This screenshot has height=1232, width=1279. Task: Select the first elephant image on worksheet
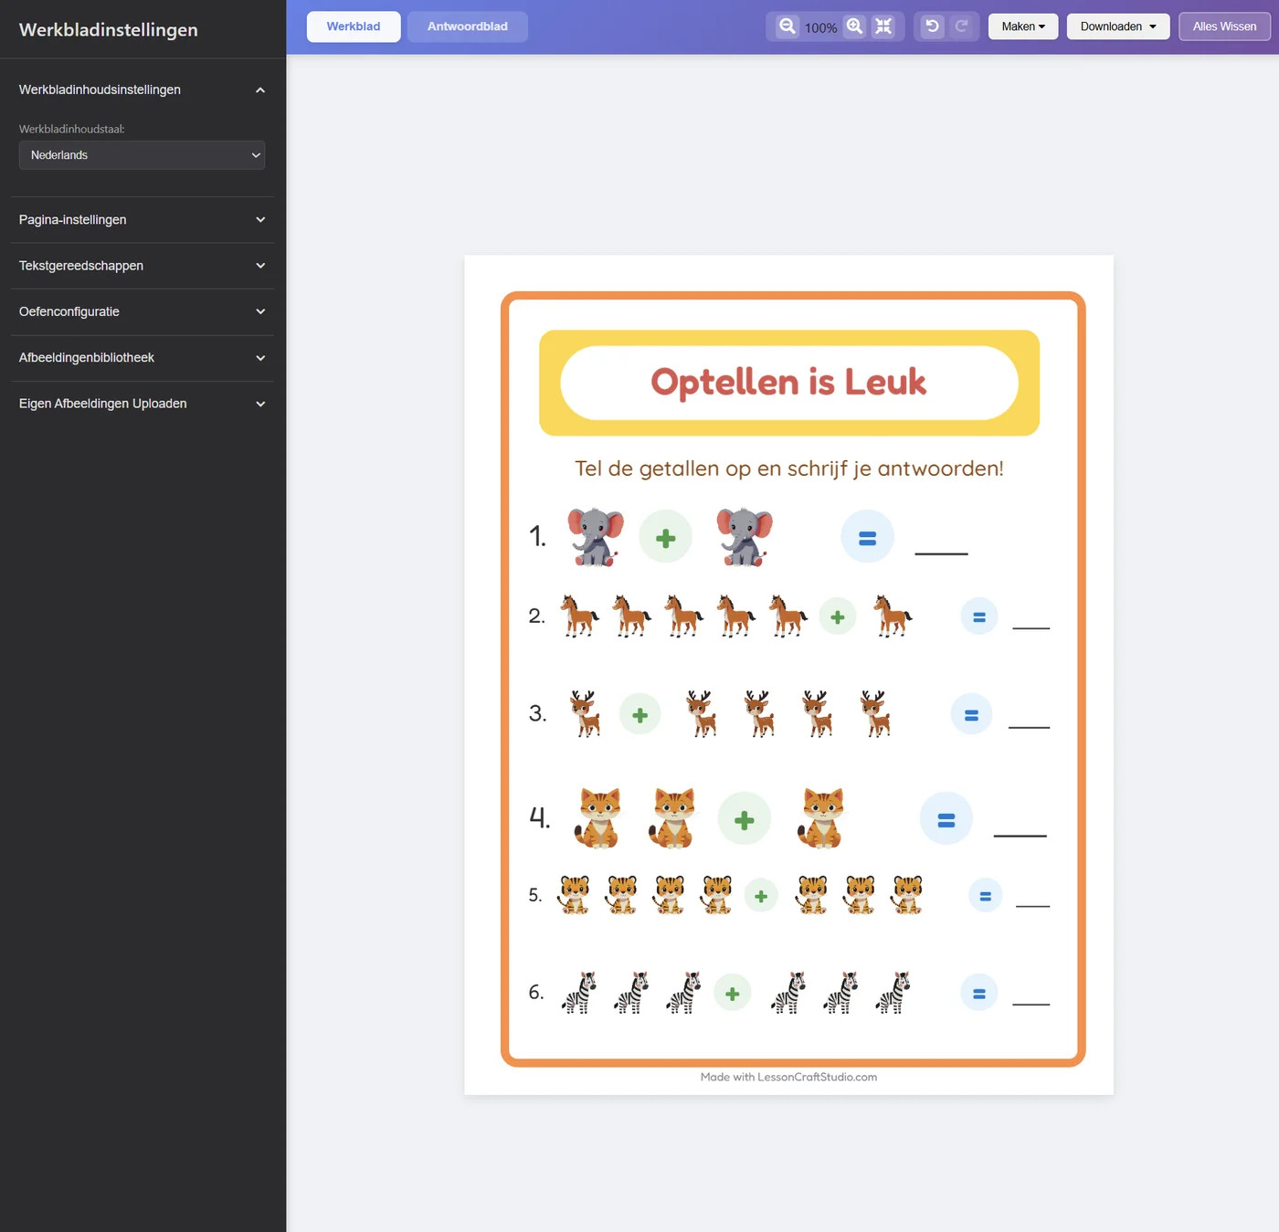coord(596,537)
